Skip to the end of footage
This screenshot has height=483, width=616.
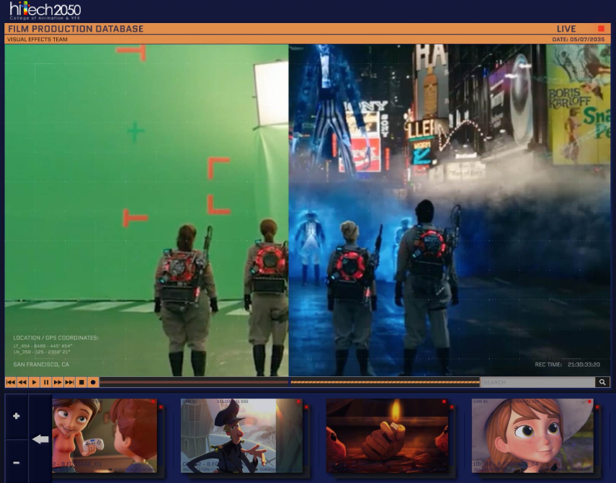(x=70, y=382)
